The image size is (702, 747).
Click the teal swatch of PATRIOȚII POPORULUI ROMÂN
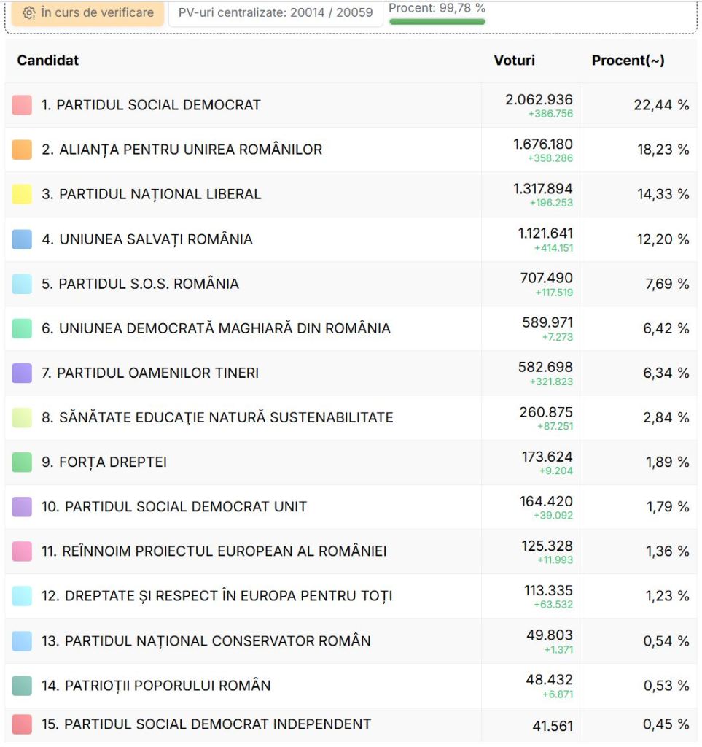point(21,685)
